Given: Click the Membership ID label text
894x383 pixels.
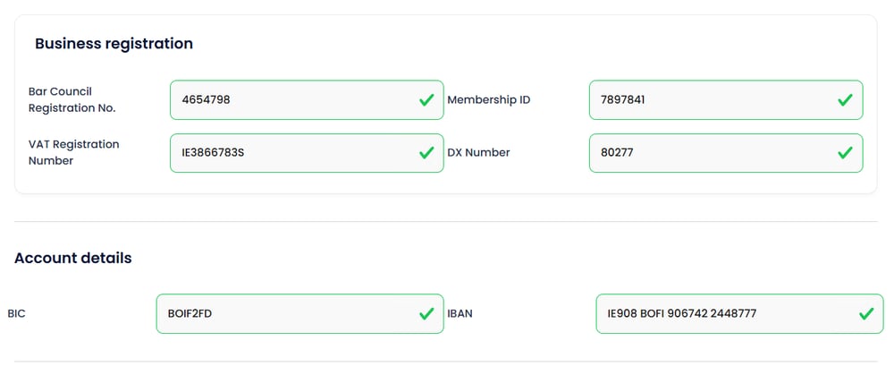Looking at the screenshot, I should (x=488, y=100).
